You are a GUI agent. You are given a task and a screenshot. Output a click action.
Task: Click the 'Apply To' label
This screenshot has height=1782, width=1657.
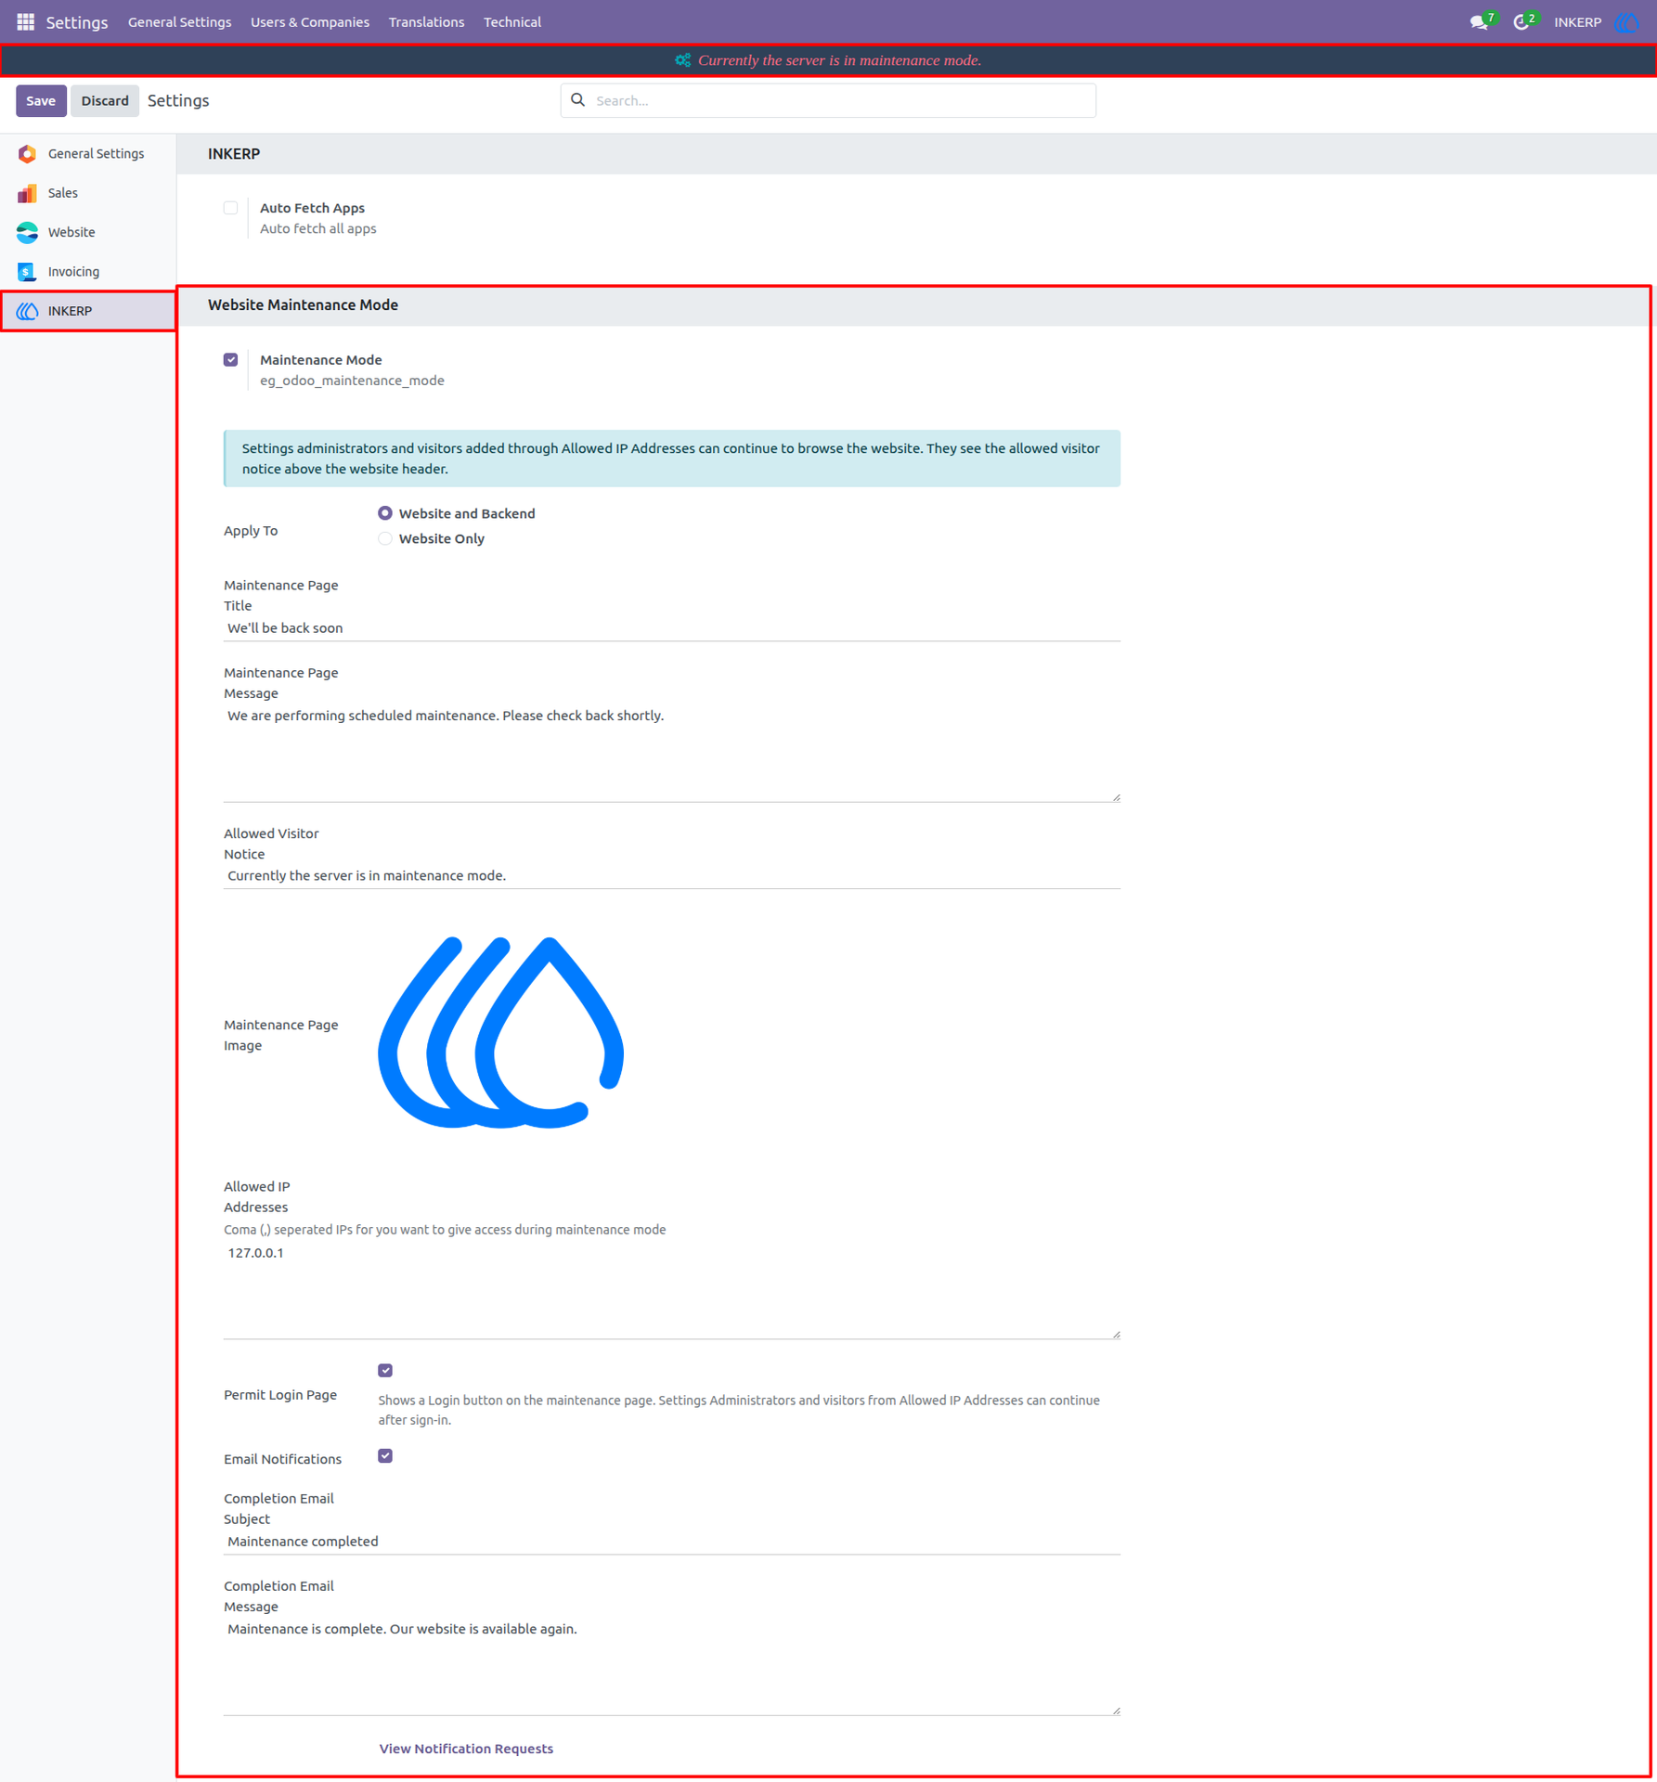[251, 531]
